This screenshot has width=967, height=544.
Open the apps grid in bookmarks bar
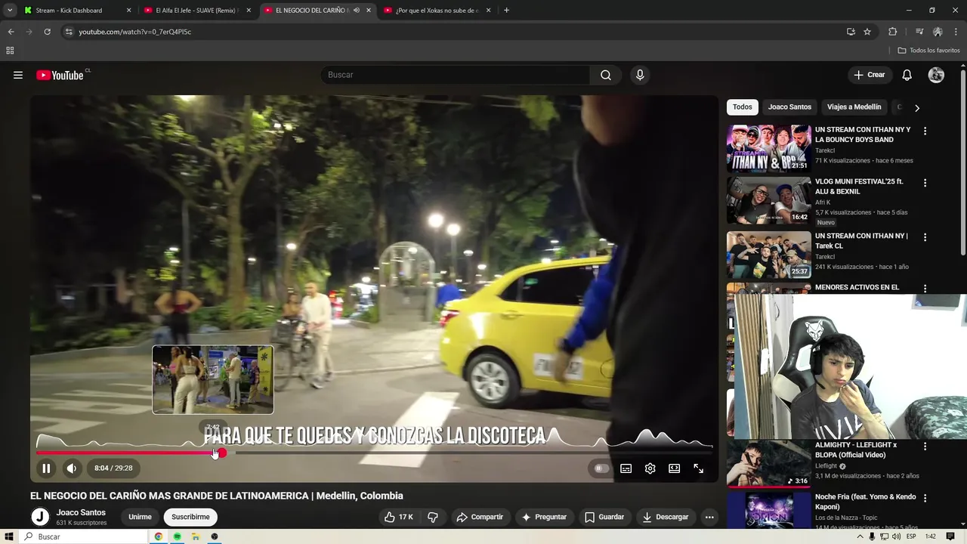click(10, 51)
